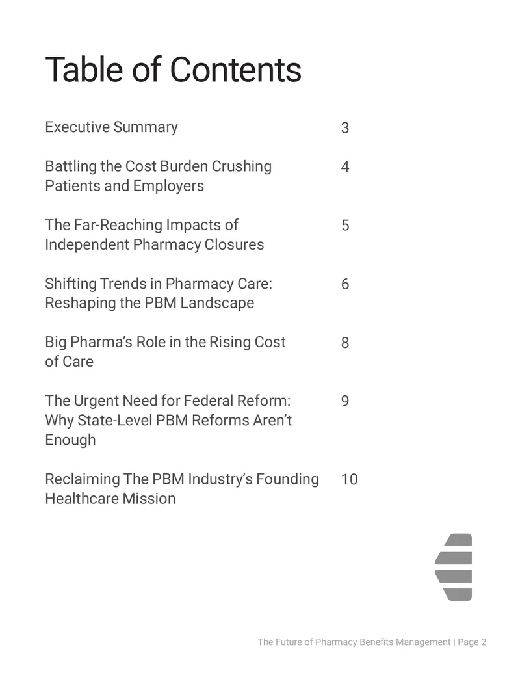Go to Independent Pharmacy Closures section
This screenshot has width=520, height=673.
click(x=155, y=235)
